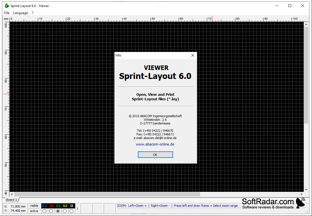Maximize the Sprint-Layout Viewer window
Image resolution: width=312 pixels, height=216 pixels.
290,6
